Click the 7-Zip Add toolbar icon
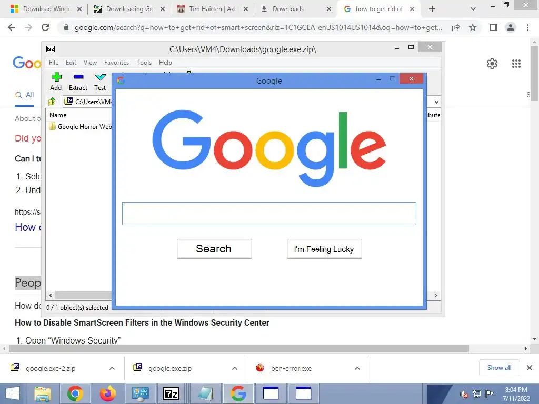The image size is (539, 404). [56, 81]
